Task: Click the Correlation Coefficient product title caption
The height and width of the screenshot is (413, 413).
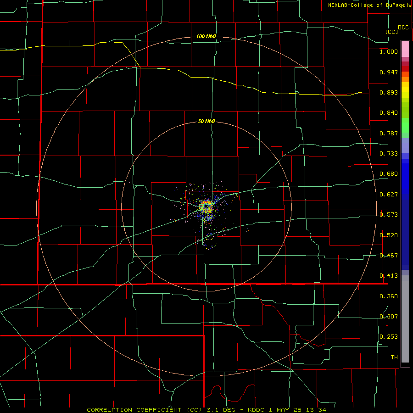Action: point(206,410)
